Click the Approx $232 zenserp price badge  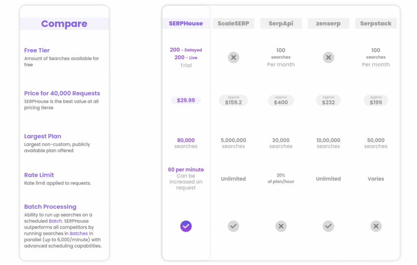328,100
